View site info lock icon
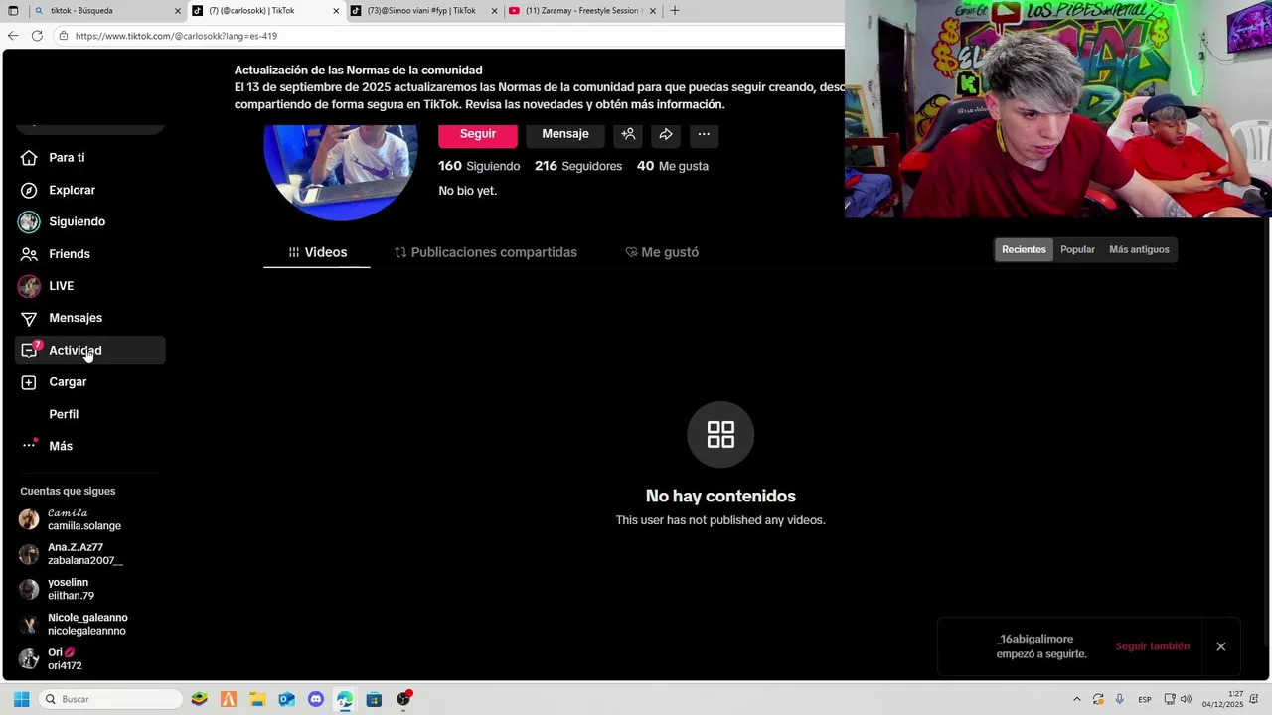Screen dimensions: 1272x715 [64, 36]
